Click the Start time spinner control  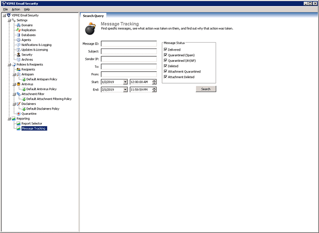[x=154, y=82]
